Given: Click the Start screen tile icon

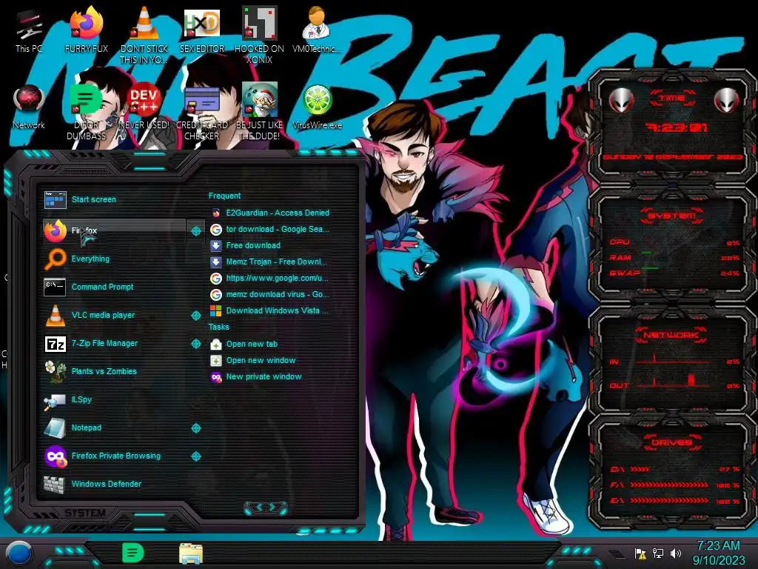Looking at the screenshot, I should point(55,199).
